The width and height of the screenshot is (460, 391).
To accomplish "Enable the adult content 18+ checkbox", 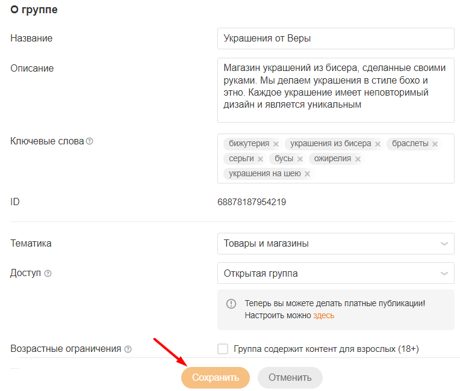I will [223, 349].
